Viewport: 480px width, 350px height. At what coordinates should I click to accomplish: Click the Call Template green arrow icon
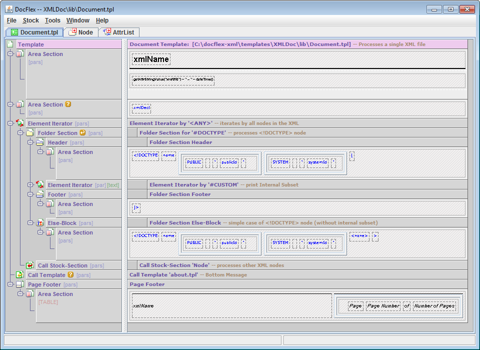tap(20, 275)
